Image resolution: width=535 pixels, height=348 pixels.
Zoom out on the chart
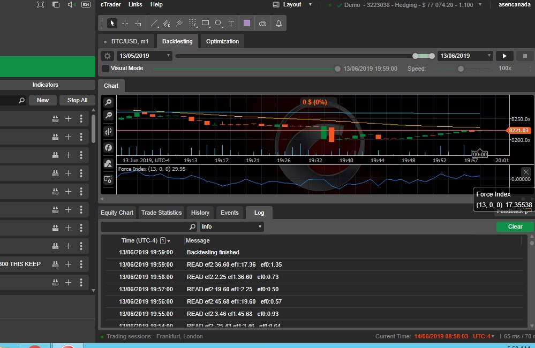(108, 115)
